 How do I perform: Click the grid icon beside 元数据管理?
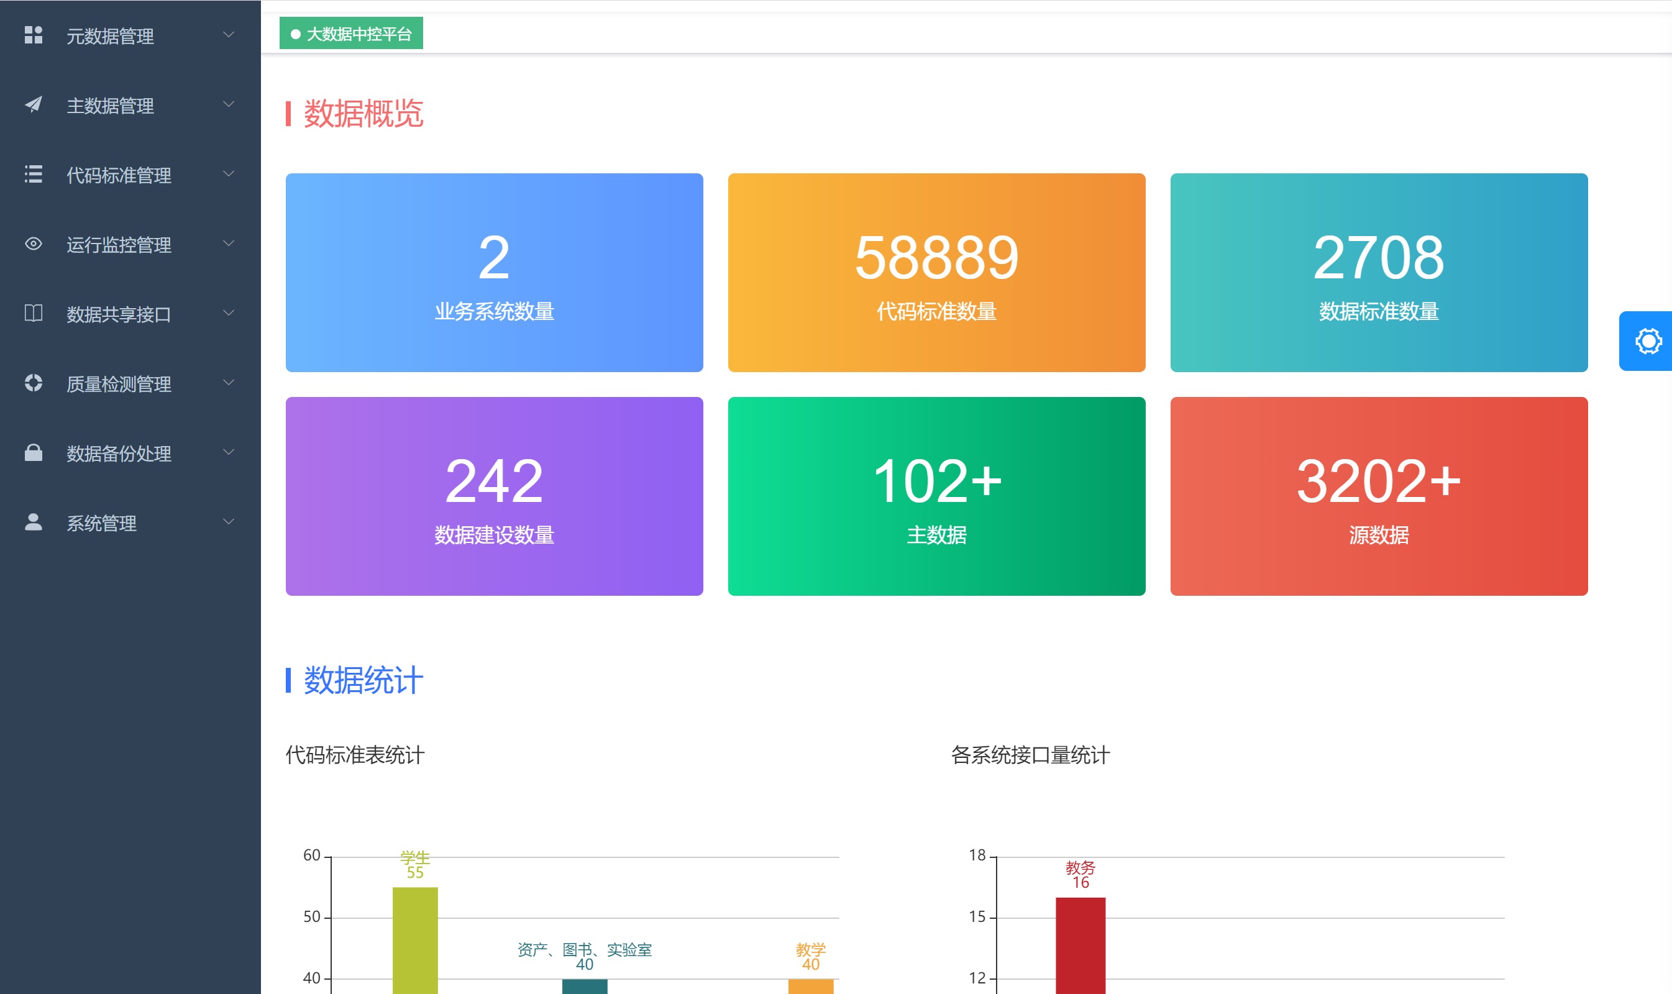[34, 35]
